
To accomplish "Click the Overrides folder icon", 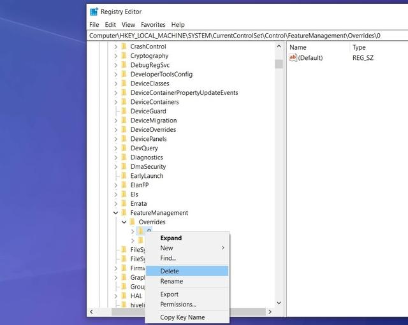I will [132, 222].
